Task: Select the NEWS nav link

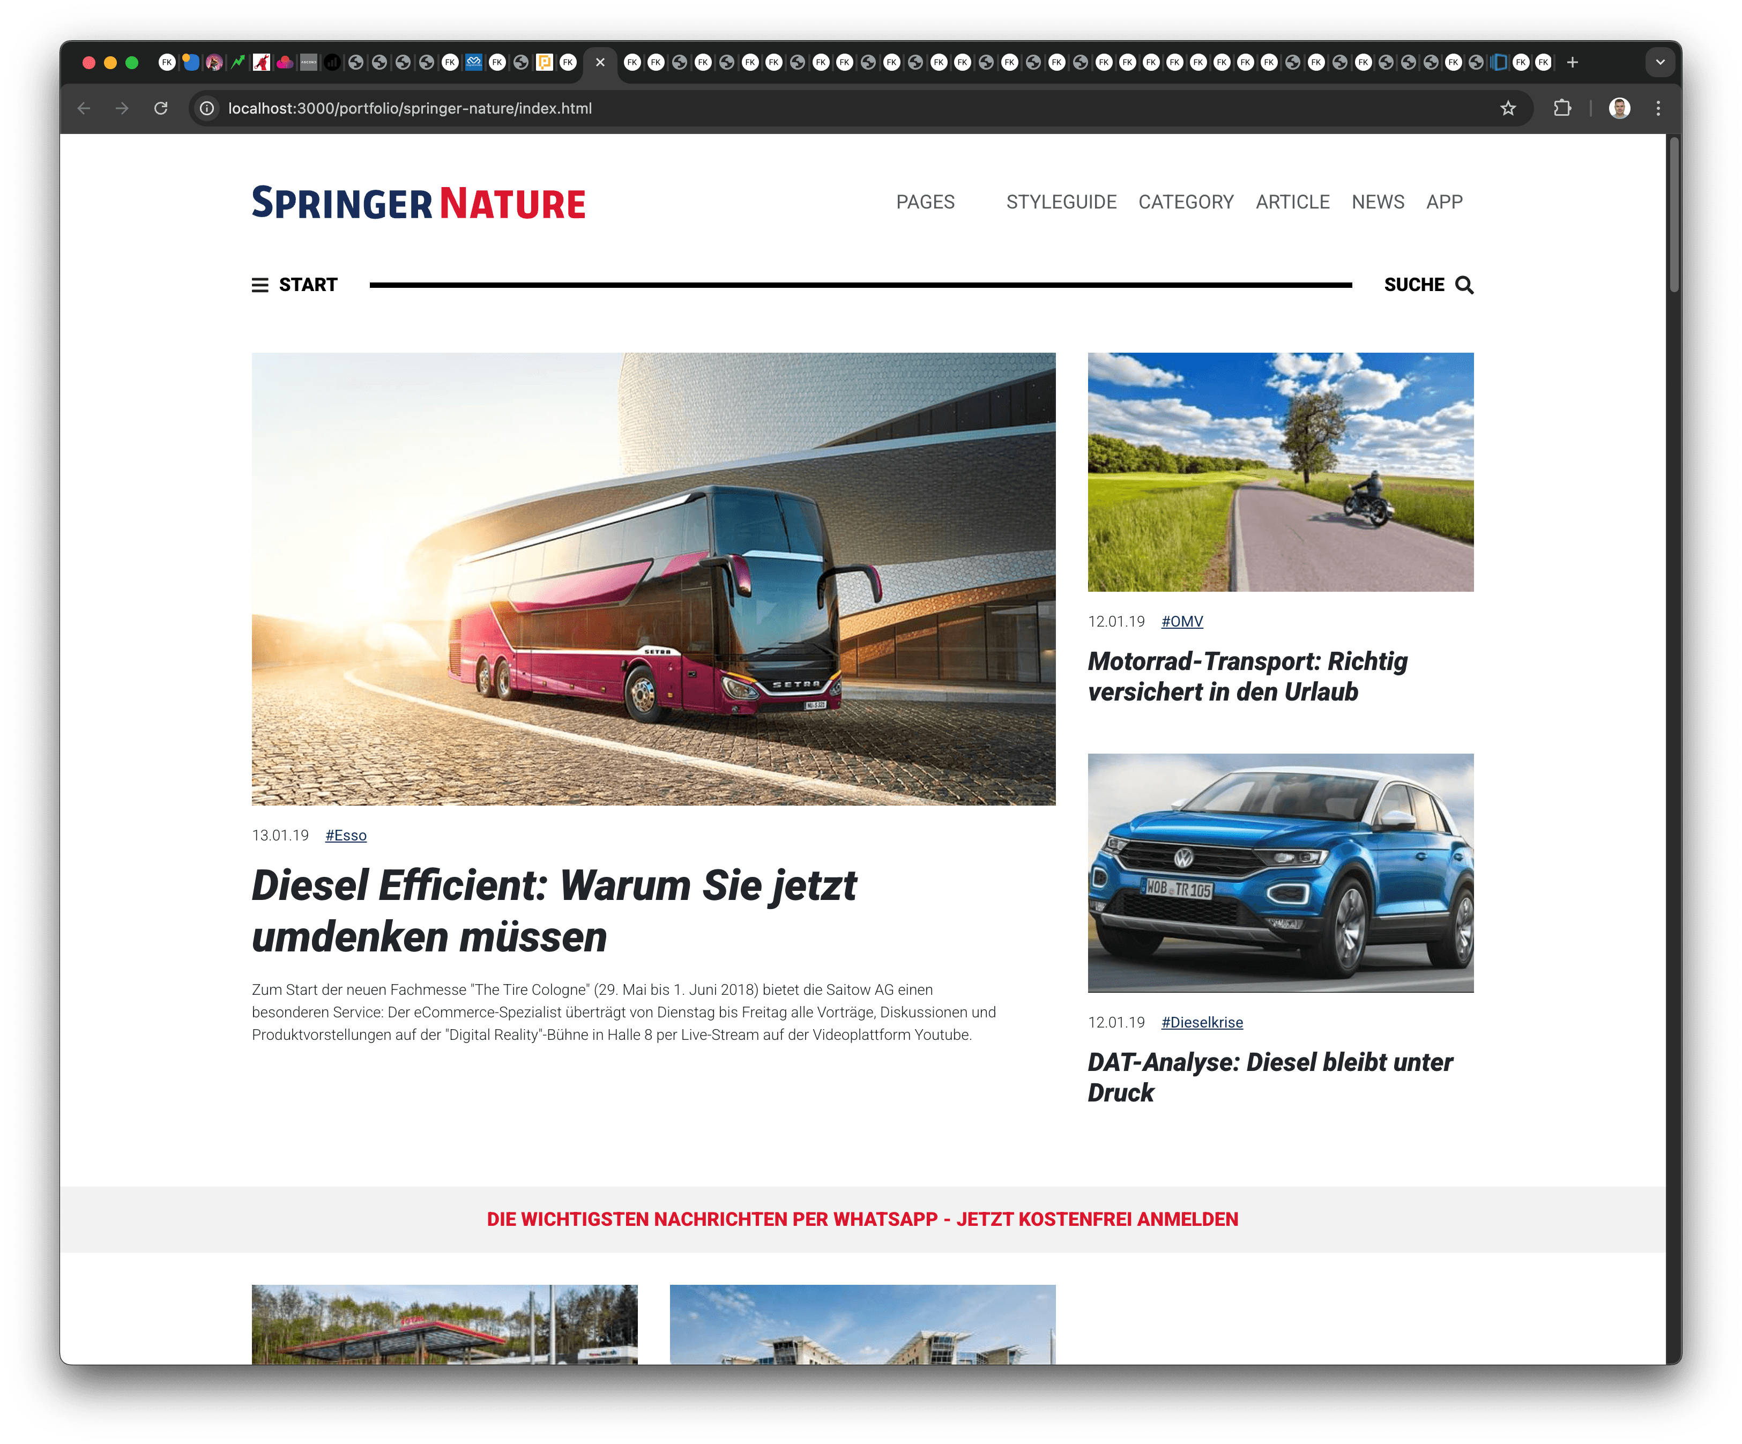Action: [1378, 203]
